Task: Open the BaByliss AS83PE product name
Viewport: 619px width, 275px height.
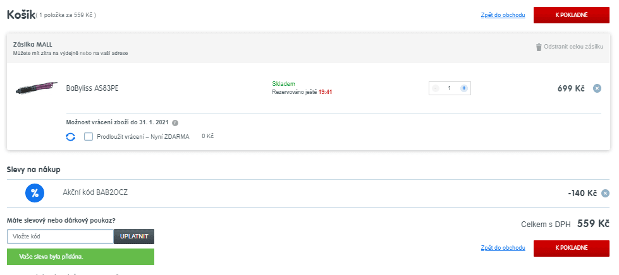Action: pyautogui.click(x=92, y=88)
